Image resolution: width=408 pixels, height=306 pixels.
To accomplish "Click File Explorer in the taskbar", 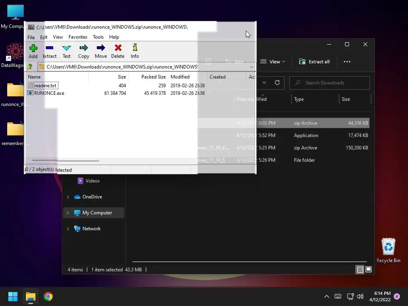I will 30,296.
